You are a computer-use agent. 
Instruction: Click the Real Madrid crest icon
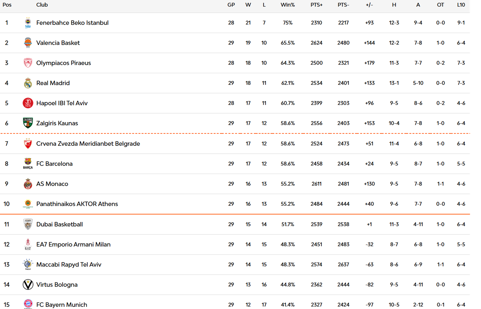click(28, 83)
